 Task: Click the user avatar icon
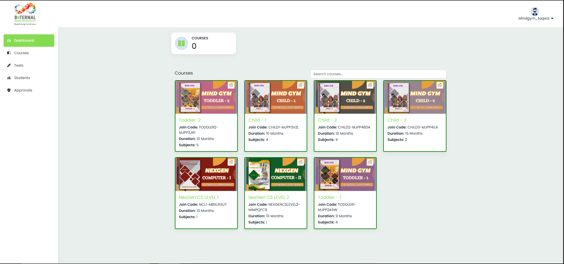tap(535, 11)
